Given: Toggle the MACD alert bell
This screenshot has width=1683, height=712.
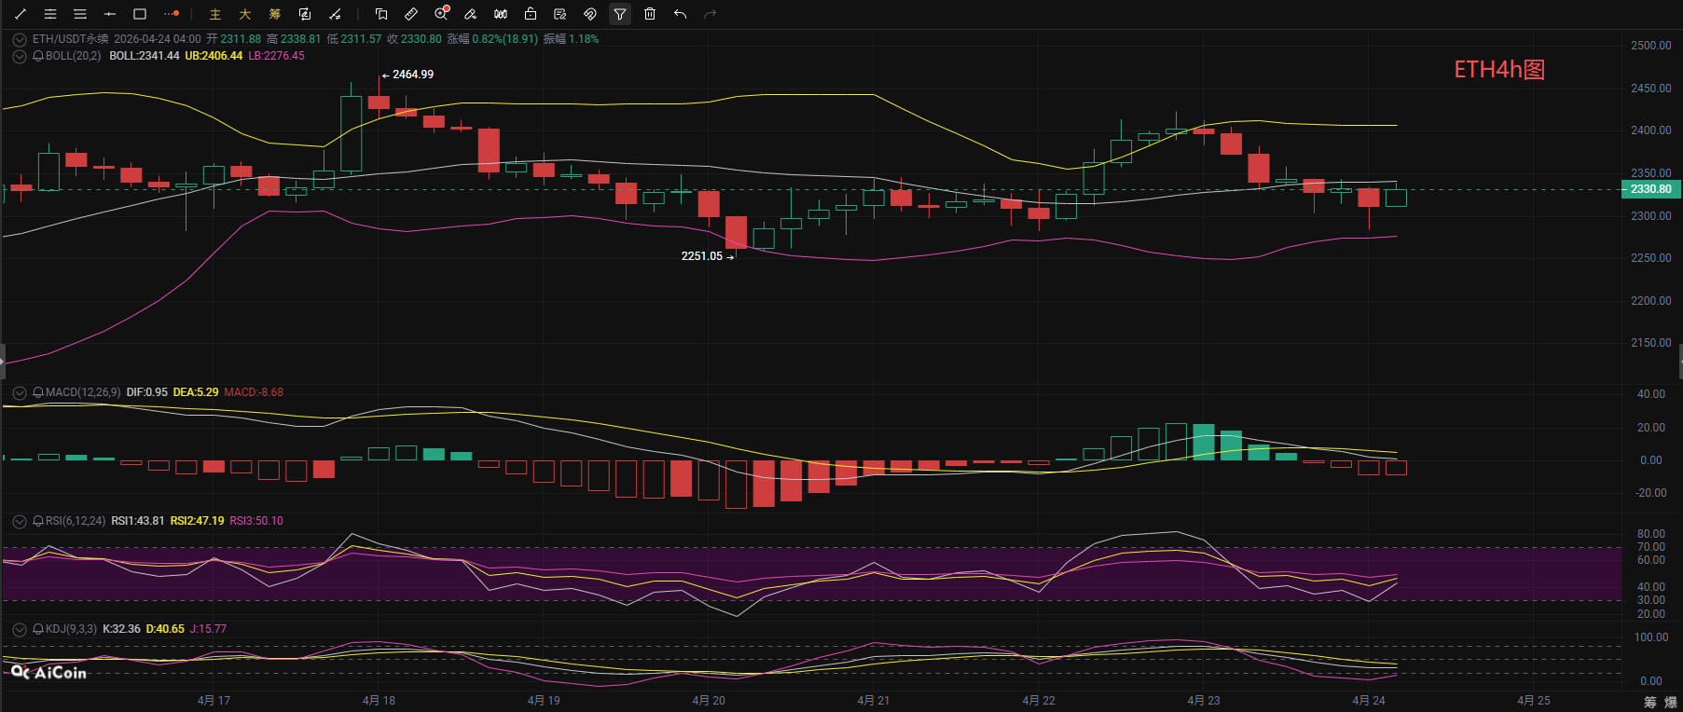Looking at the screenshot, I should [x=38, y=392].
